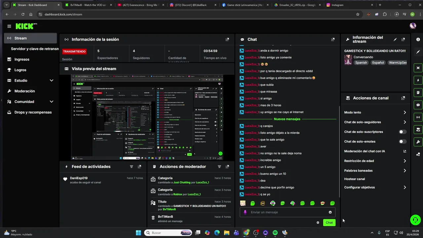
Task: Open the emoji picker in message box
Action: point(330,212)
